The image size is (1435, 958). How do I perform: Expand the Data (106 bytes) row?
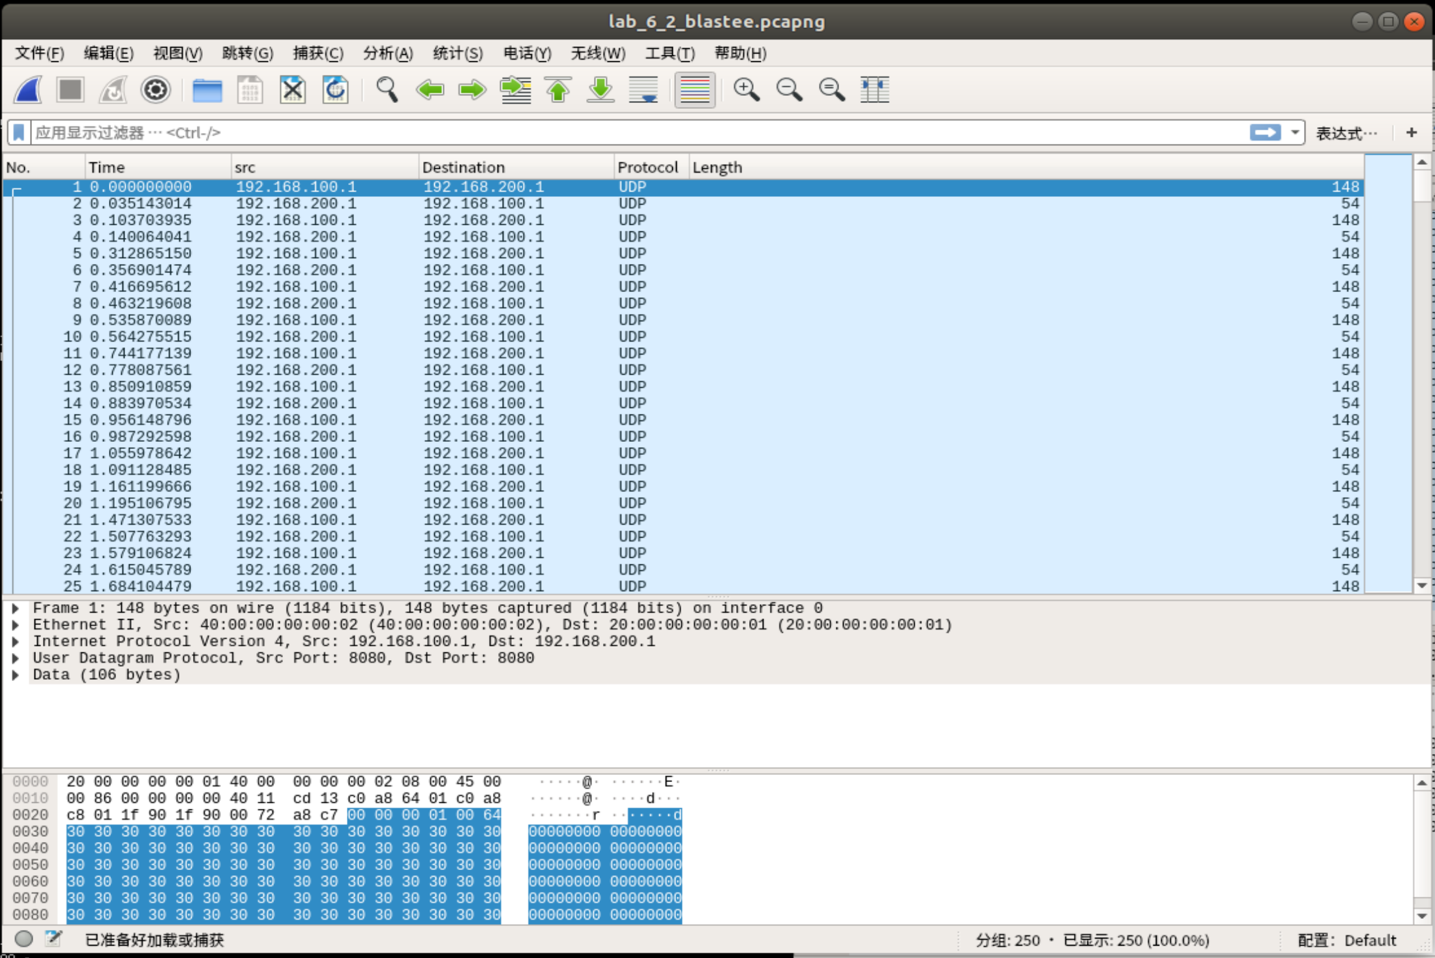[x=16, y=675]
